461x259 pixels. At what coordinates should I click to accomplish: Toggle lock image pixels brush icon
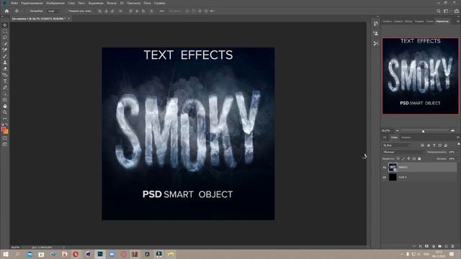(x=403, y=158)
